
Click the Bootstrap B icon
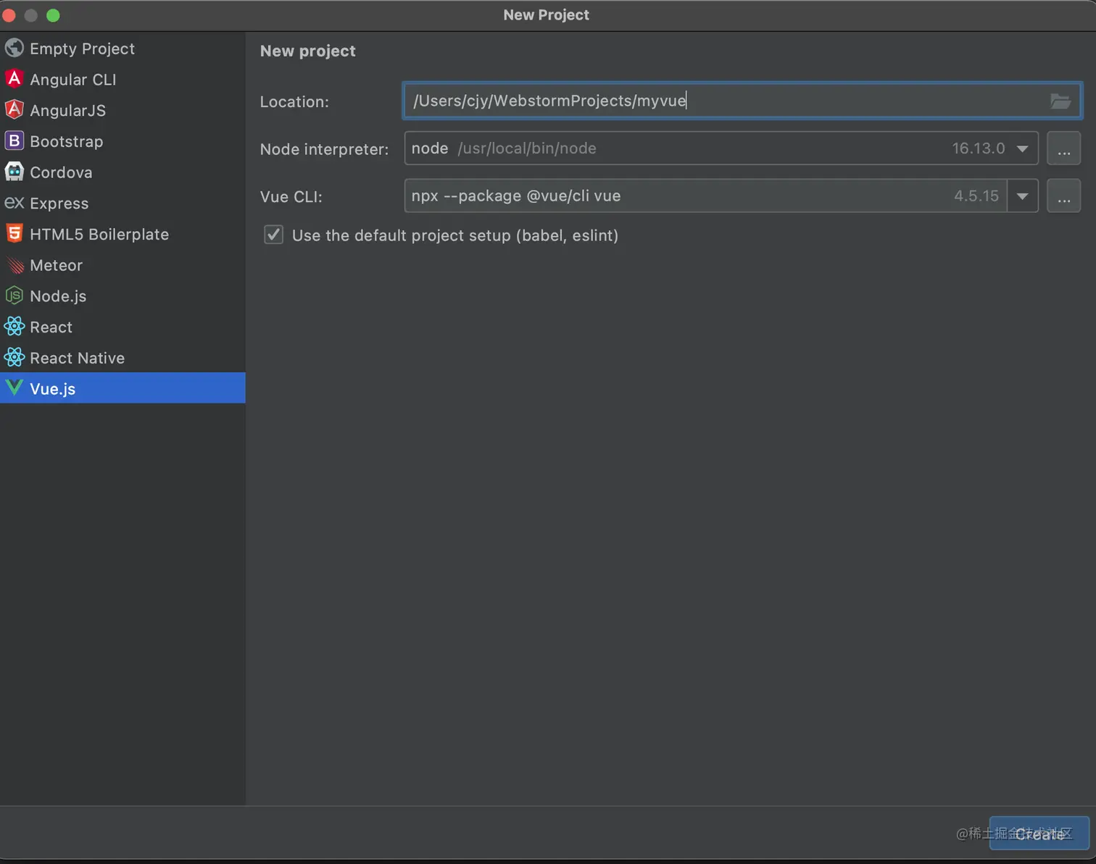(x=14, y=141)
